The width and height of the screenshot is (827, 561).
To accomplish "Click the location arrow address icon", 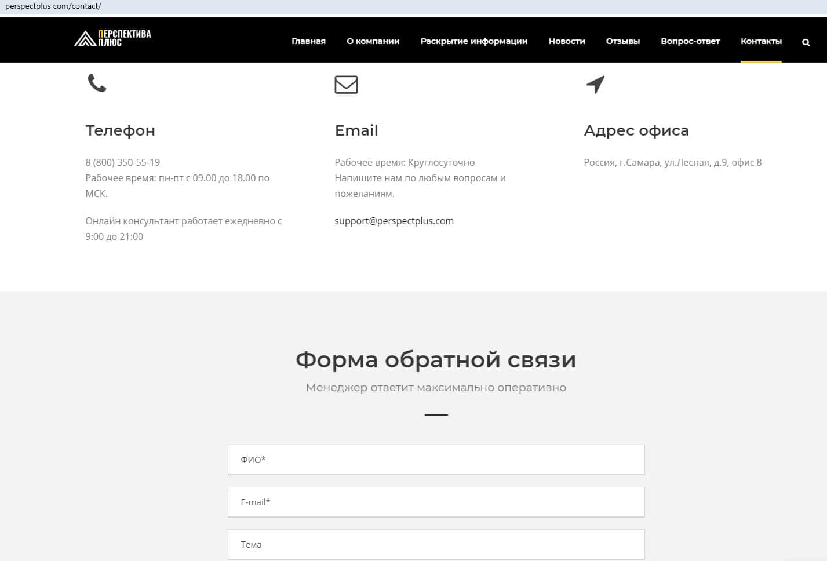I will coord(595,85).
